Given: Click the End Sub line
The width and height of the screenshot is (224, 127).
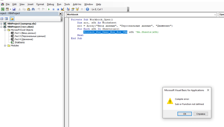Looking at the screenshot, I should 76,38.
